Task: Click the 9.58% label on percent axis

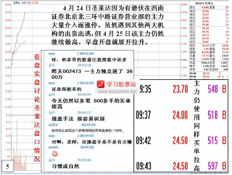Action: click(x=184, y=5)
